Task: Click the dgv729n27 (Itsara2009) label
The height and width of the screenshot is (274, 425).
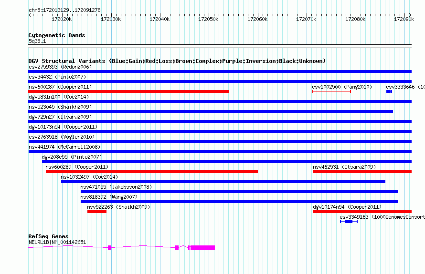Action: [60, 117]
